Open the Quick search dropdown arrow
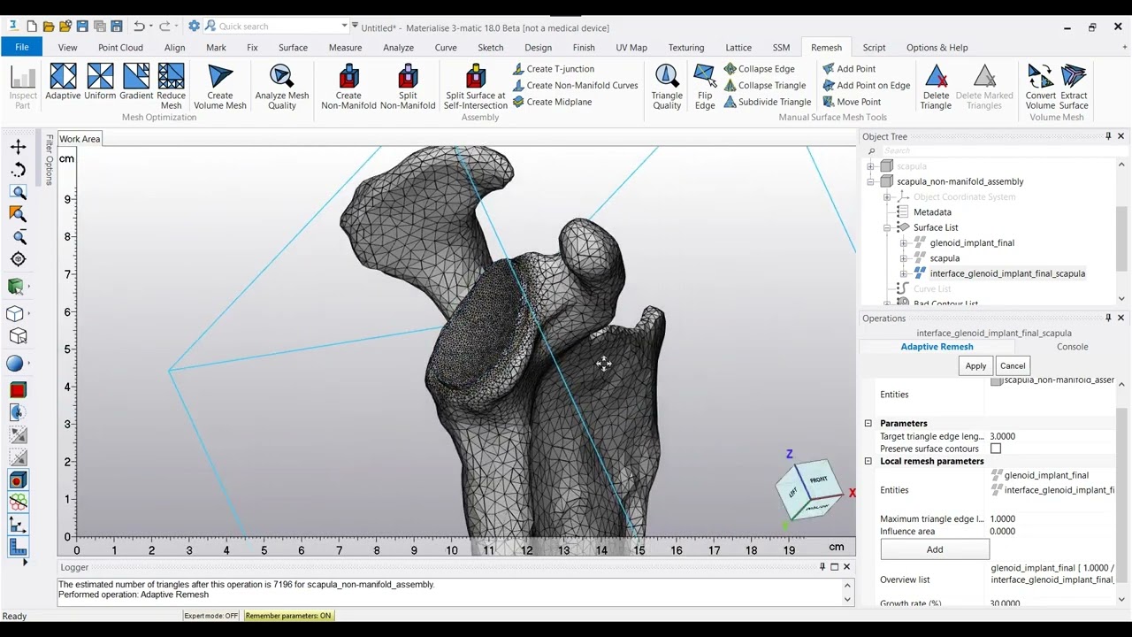The height and width of the screenshot is (637, 1132). pos(344,27)
